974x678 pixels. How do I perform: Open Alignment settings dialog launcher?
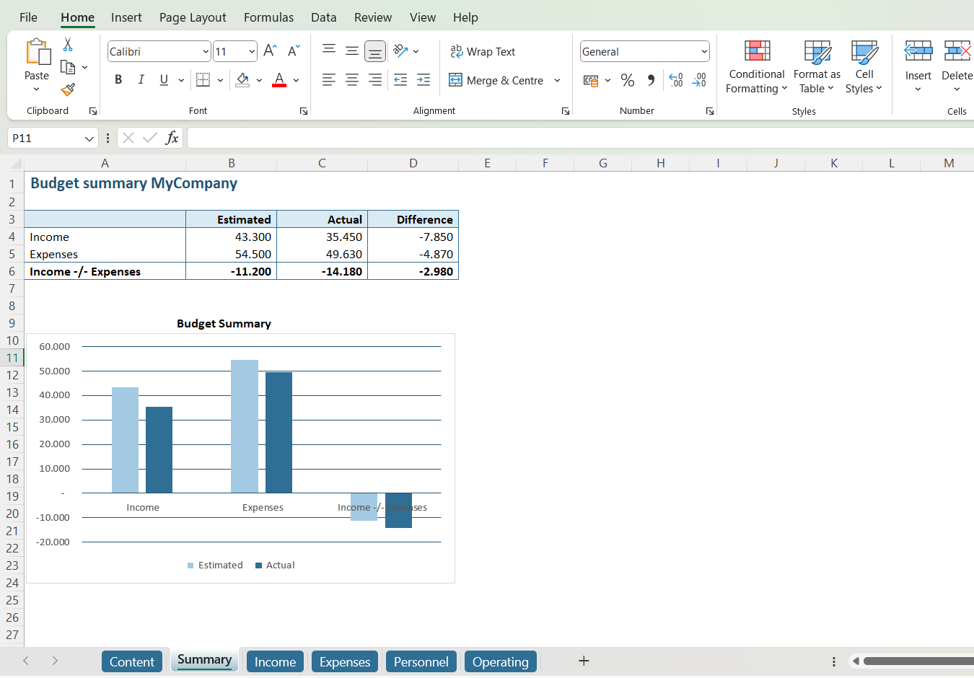[x=566, y=111]
